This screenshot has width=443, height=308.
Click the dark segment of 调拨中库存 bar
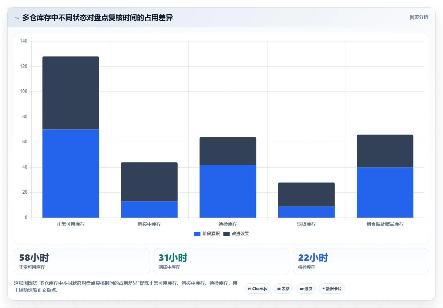[x=149, y=182]
